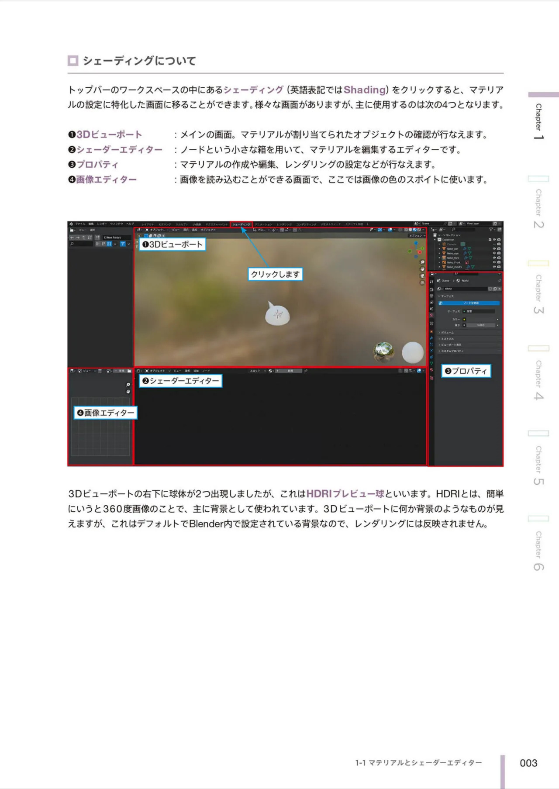Expand the ボリューム panel
Viewport: 559px width, 789px height.
click(x=469, y=333)
